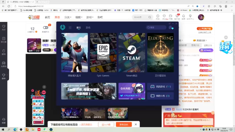The width and height of the screenshot is (235, 132).
Task: Switch to the 钻粉(33) tab
Action: 208,45
